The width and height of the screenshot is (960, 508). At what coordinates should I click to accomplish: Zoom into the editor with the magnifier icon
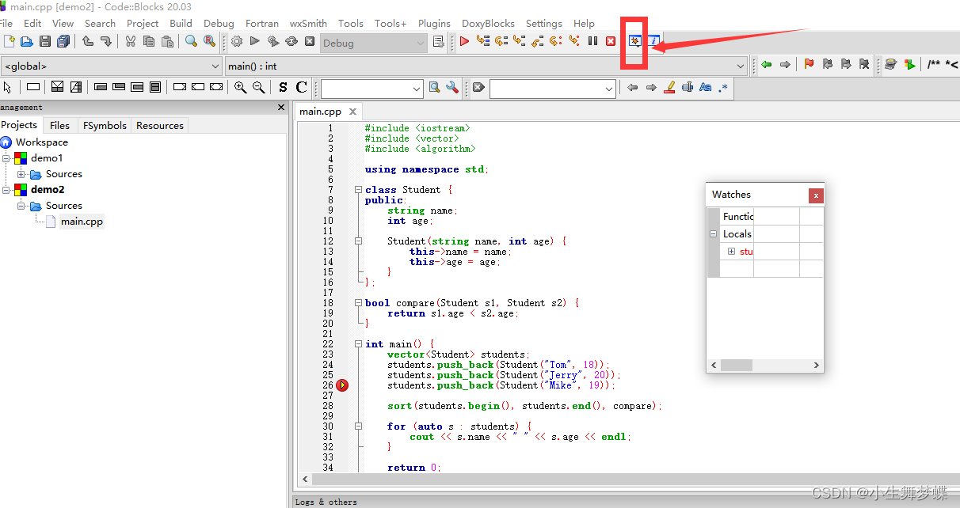[241, 88]
